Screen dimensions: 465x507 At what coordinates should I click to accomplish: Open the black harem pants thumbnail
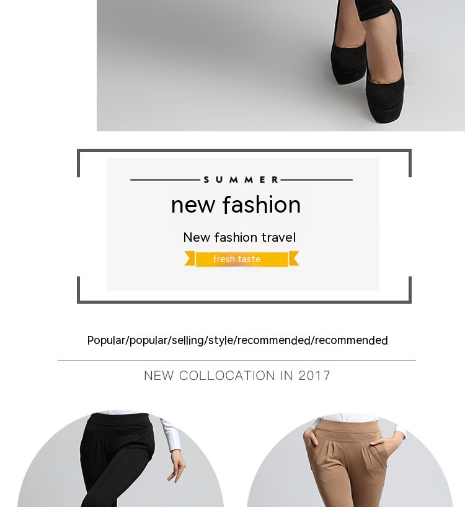pyautogui.click(x=121, y=459)
